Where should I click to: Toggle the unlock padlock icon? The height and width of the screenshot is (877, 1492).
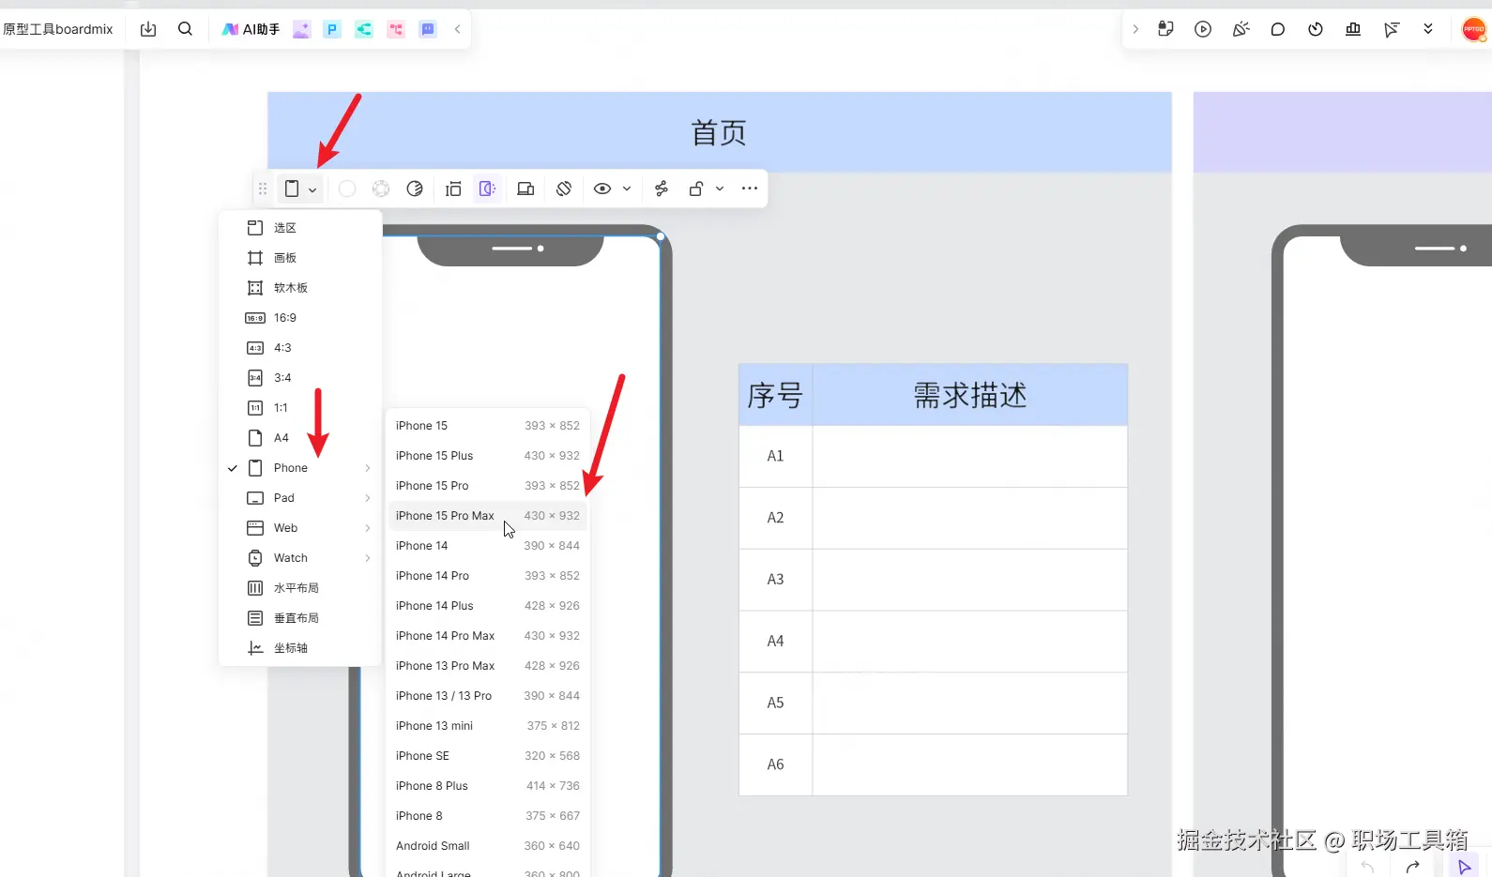tap(696, 189)
